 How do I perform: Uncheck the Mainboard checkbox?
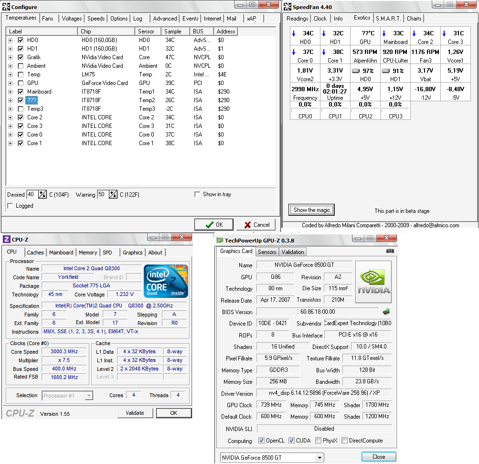click(x=21, y=92)
